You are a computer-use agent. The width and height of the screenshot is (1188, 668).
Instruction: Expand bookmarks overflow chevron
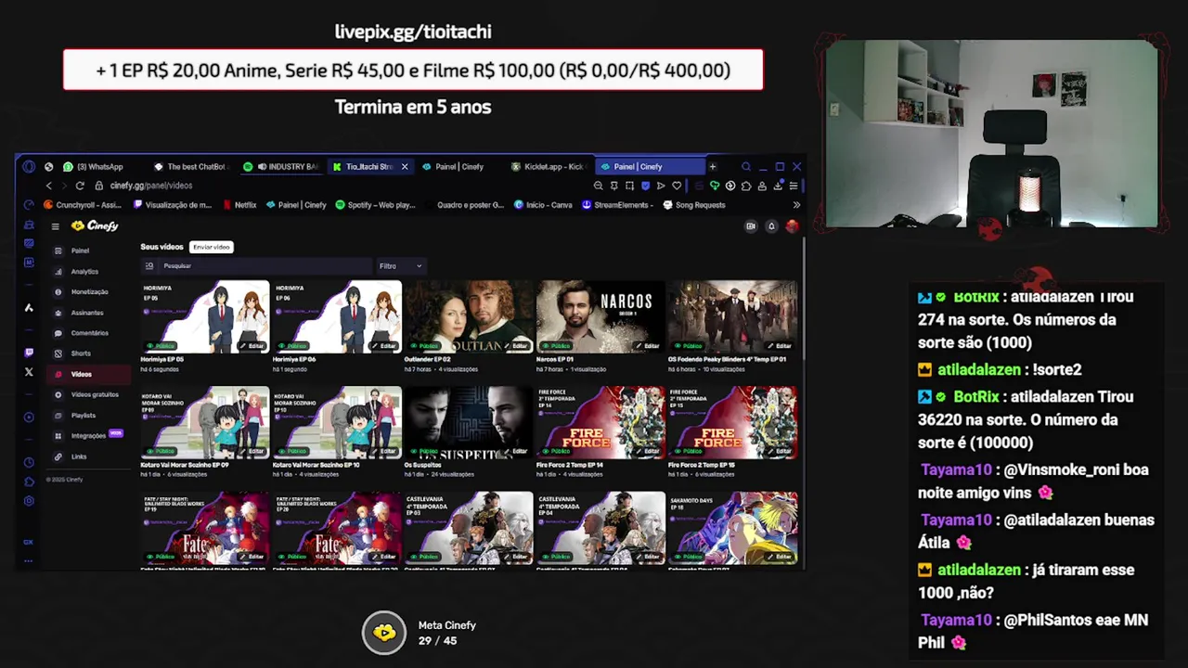[796, 205]
